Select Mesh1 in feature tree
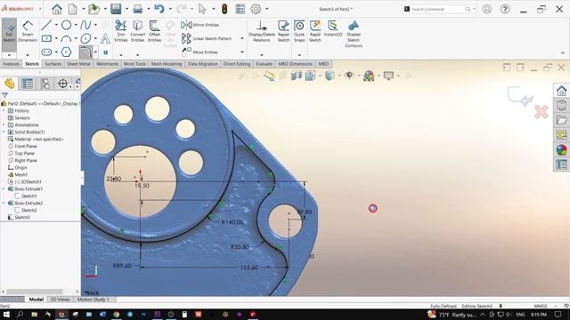The height and width of the screenshot is (320, 570). pyautogui.click(x=21, y=174)
